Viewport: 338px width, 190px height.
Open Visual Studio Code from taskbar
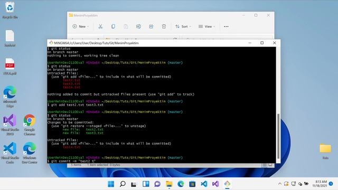pos(204,184)
